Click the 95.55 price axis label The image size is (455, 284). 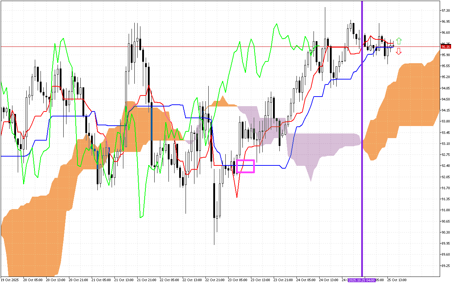tap(445, 66)
